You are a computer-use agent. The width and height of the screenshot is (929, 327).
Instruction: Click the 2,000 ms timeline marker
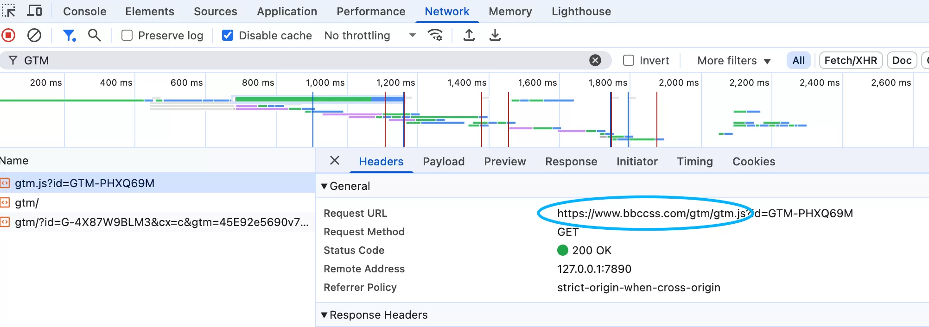coord(679,82)
